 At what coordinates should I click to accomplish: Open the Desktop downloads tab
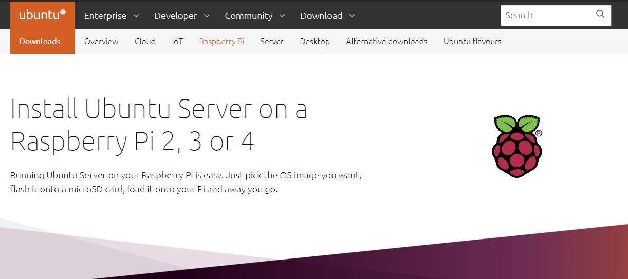(315, 42)
